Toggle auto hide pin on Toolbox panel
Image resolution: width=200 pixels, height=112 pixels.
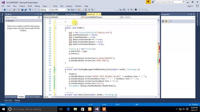pos(38,14)
